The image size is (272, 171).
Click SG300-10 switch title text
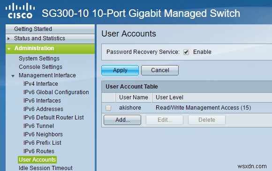point(141,13)
